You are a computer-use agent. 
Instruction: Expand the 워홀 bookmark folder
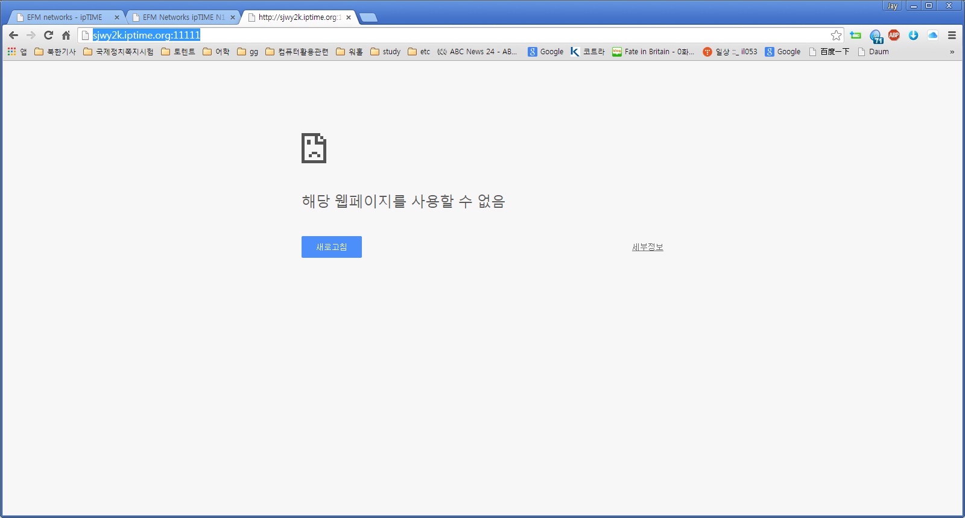[349, 52]
